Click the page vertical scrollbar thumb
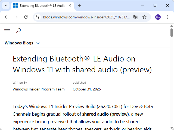The height and width of the screenshot is (130, 174). [172, 32]
